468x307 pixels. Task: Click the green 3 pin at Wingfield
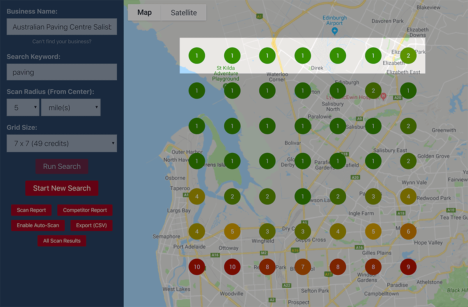tap(267, 231)
